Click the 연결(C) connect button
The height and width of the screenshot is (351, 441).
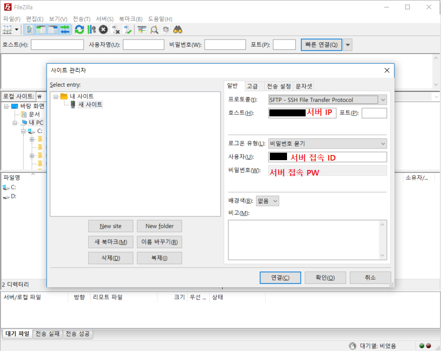(x=281, y=278)
